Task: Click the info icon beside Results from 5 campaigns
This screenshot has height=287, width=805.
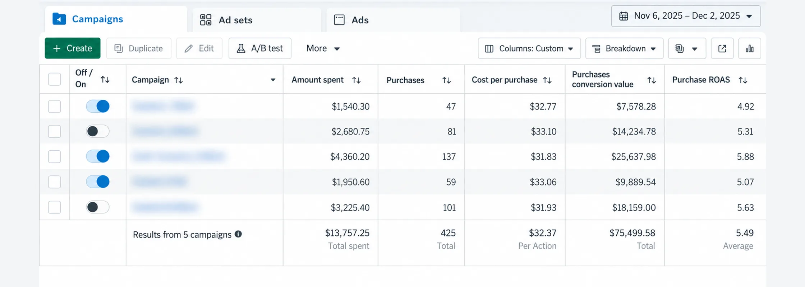Action: [x=238, y=234]
